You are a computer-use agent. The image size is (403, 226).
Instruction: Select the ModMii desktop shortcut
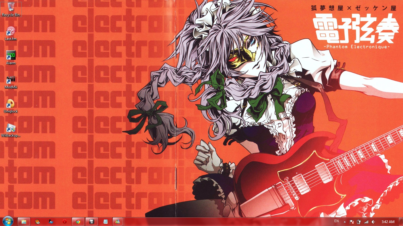pyautogui.click(x=11, y=82)
